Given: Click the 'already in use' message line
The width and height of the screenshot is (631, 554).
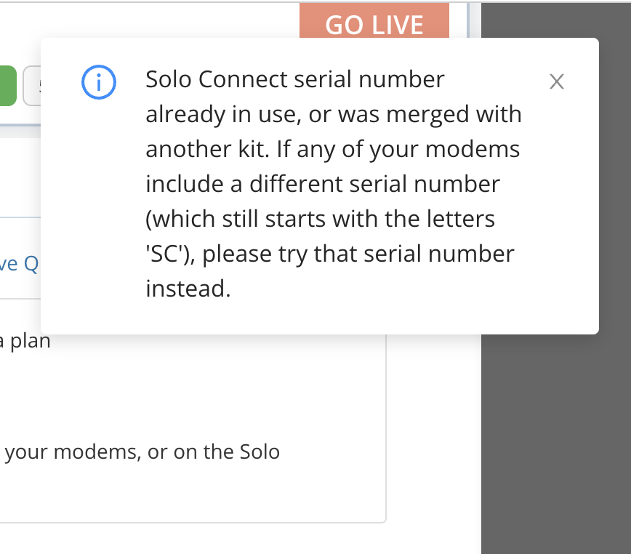Looking at the screenshot, I should click(x=333, y=113).
